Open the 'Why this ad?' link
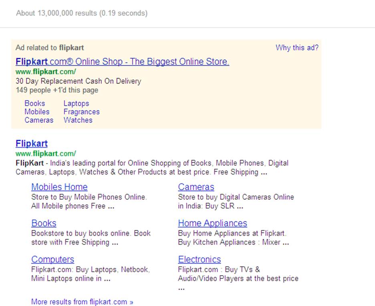The height and width of the screenshot is (306, 375). coord(297,48)
